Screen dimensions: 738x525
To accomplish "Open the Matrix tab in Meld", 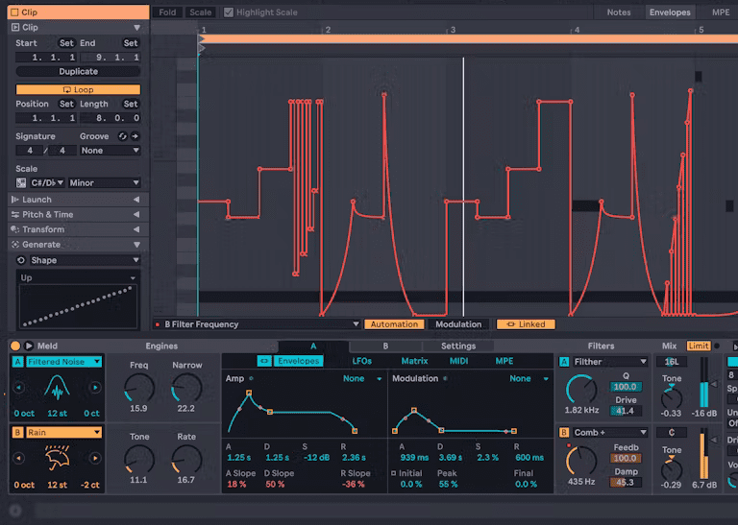I will [x=414, y=361].
